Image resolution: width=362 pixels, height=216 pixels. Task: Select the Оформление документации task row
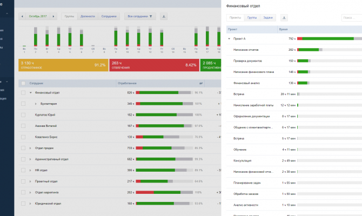click(x=294, y=116)
